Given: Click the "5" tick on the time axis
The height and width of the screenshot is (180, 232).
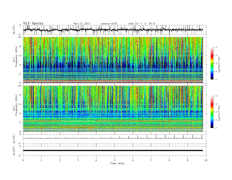Looking at the screenshot, I should tap(115, 160).
